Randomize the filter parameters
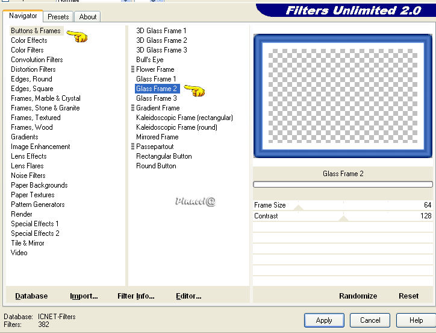 pyautogui.click(x=358, y=296)
